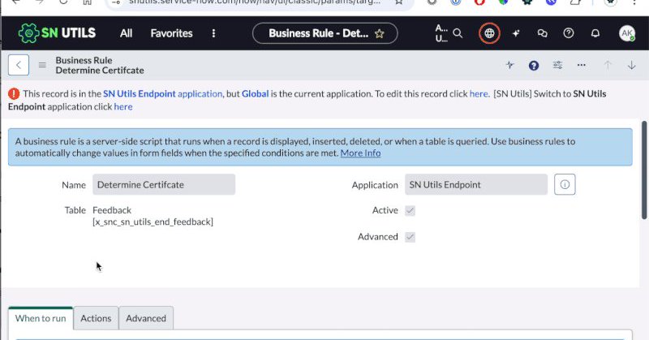Image resolution: width=649 pixels, height=340 pixels.
Task: Go to previous record with up arrow
Action: pos(608,65)
